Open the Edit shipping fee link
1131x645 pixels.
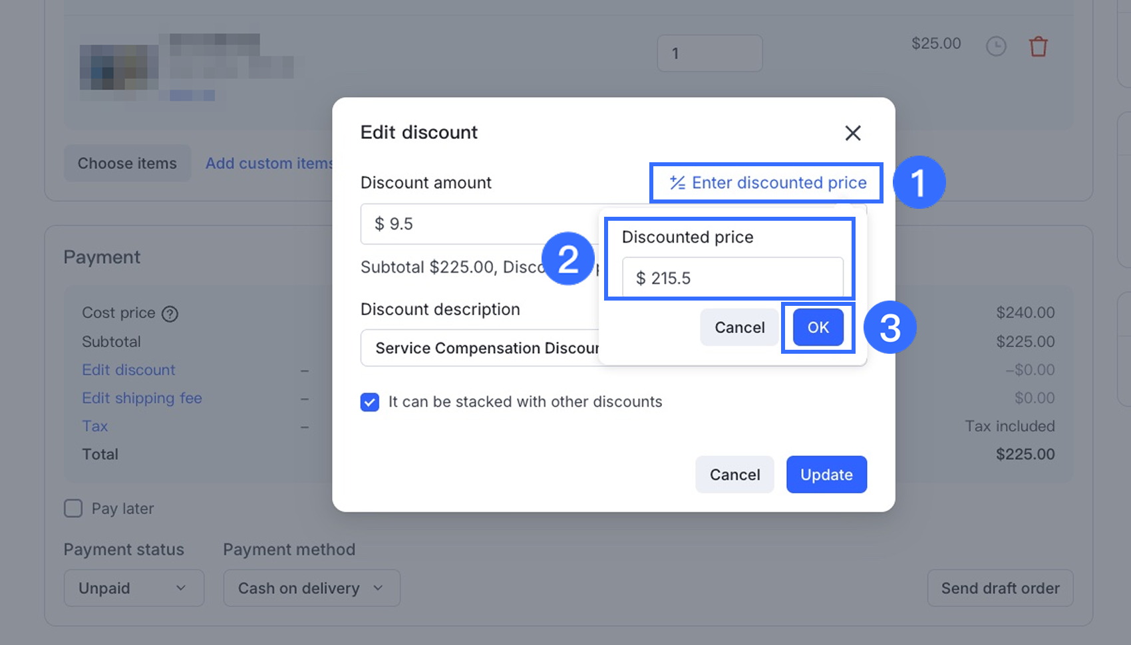click(x=142, y=398)
